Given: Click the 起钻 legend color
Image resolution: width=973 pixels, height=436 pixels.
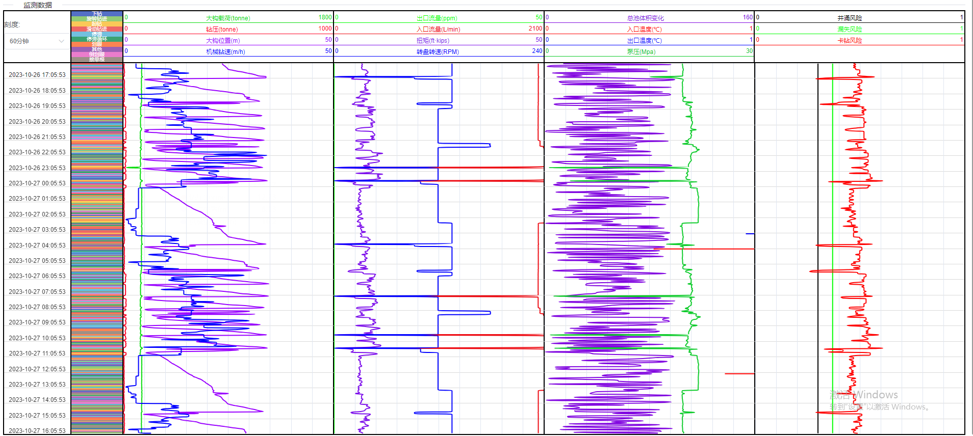Looking at the screenshot, I should tap(97, 24).
